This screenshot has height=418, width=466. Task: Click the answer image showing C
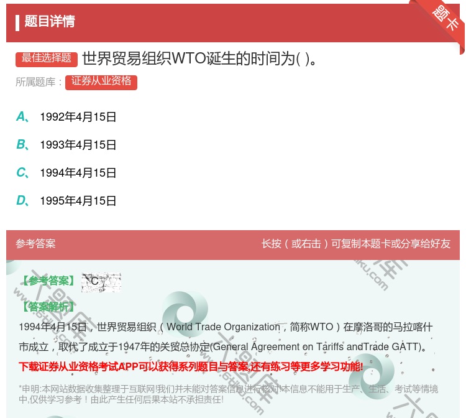(101, 282)
